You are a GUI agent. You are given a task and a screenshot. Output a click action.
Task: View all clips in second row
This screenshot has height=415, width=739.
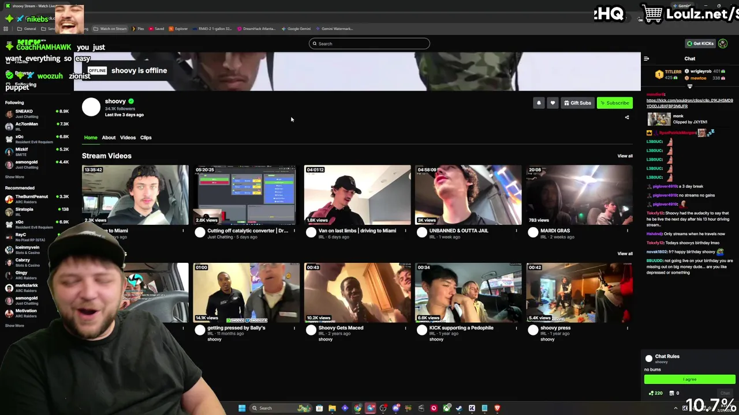625,254
